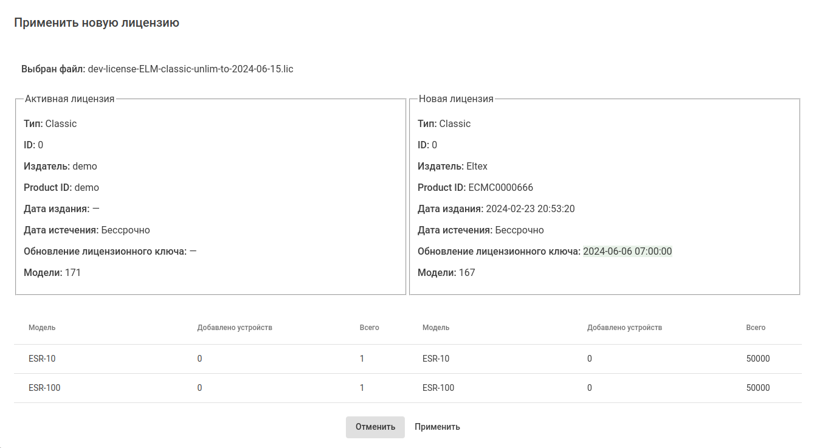Click the Всего header in the new license table

756,328
